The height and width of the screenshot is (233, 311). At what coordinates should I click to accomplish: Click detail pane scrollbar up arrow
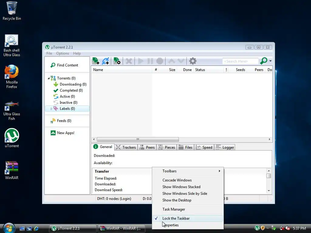[269, 171]
